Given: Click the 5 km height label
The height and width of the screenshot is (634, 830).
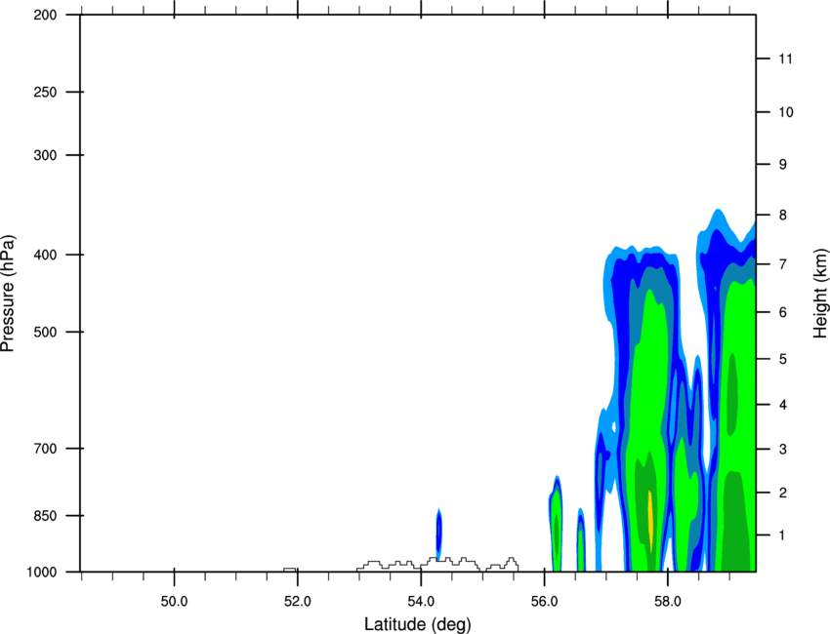Looking at the screenshot, I should pyautogui.click(x=783, y=360).
